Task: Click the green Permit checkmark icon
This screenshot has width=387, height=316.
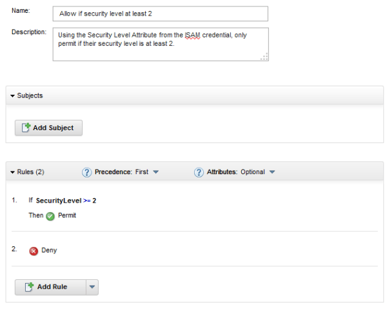Action: pos(50,216)
